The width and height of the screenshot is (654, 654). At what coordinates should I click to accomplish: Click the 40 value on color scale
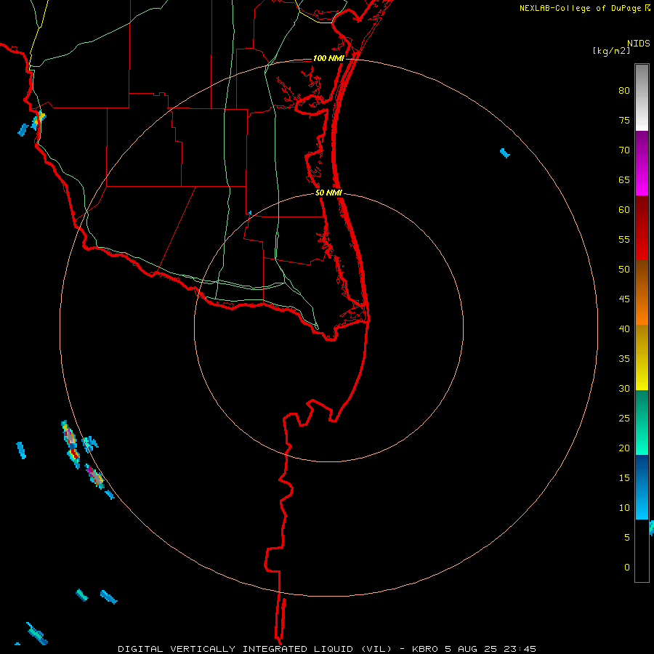pos(624,328)
